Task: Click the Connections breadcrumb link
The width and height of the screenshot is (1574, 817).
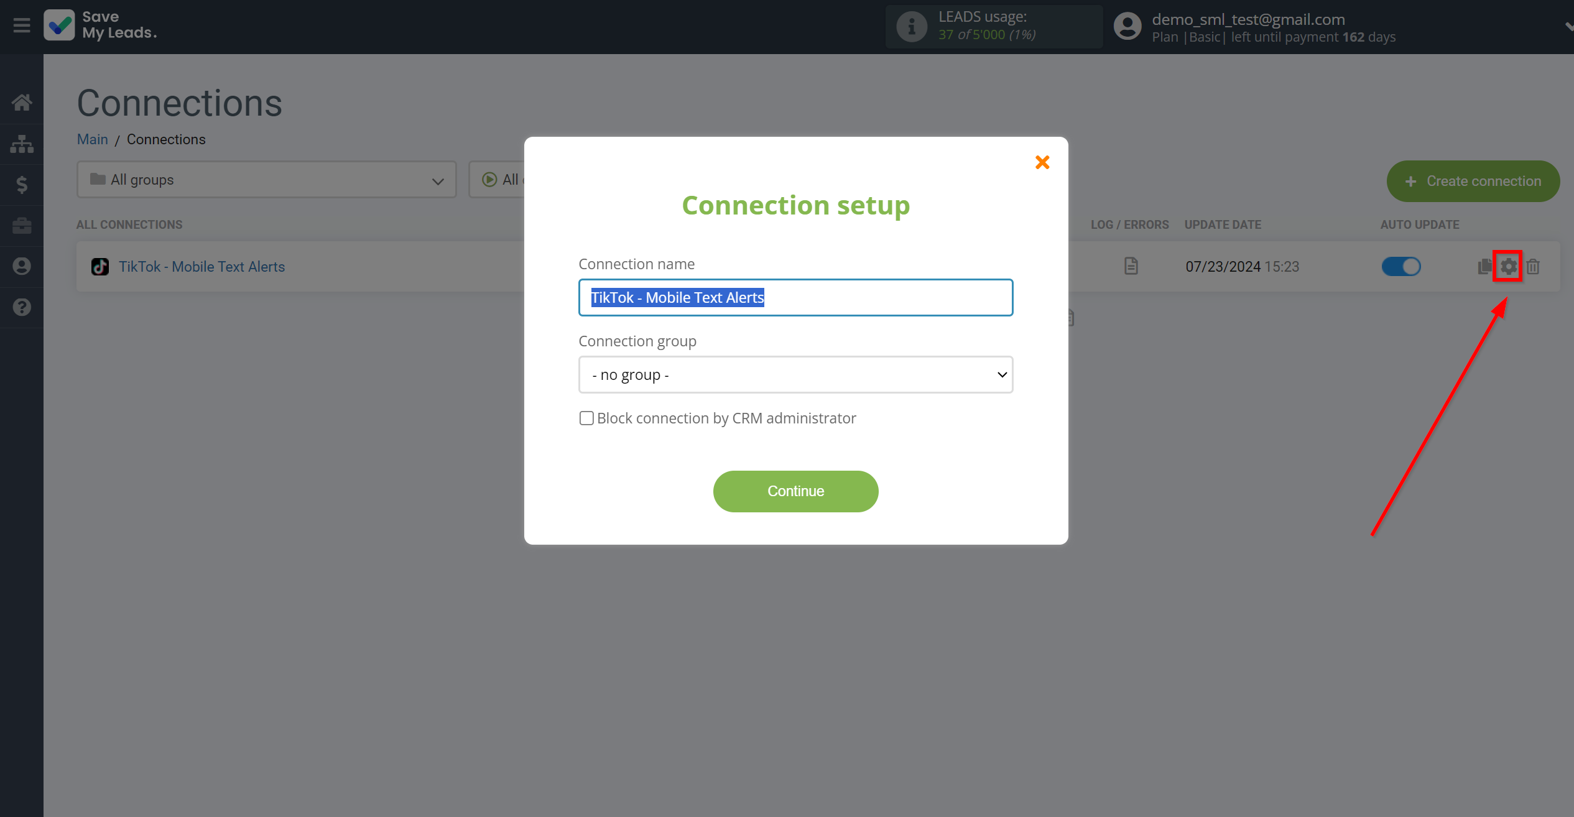Action: tap(165, 139)
